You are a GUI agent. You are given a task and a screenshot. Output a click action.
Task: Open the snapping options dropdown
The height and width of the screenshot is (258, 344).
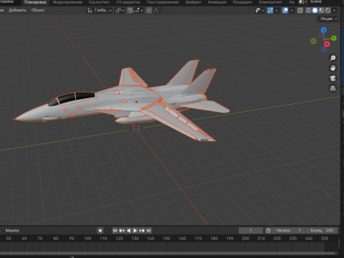(x=138, y=11)
